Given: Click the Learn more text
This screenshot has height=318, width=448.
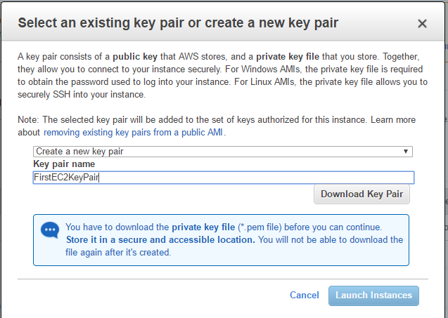Looking at the screenshot, I should [393, 120].
